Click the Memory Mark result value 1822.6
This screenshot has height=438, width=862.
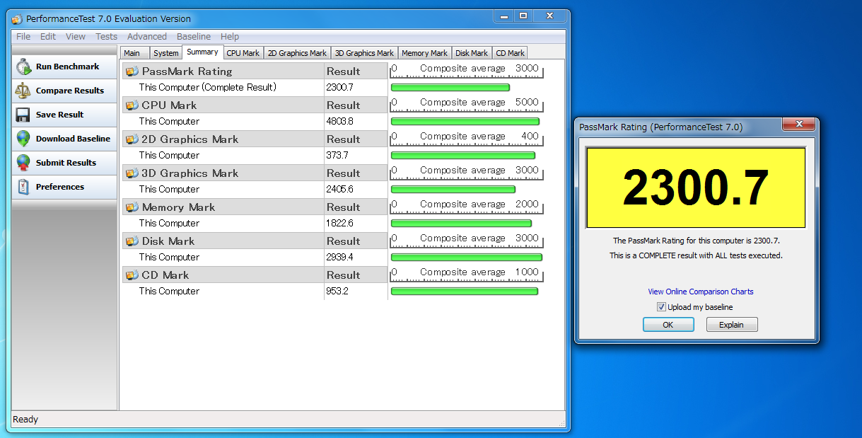[x=340, y=223]
